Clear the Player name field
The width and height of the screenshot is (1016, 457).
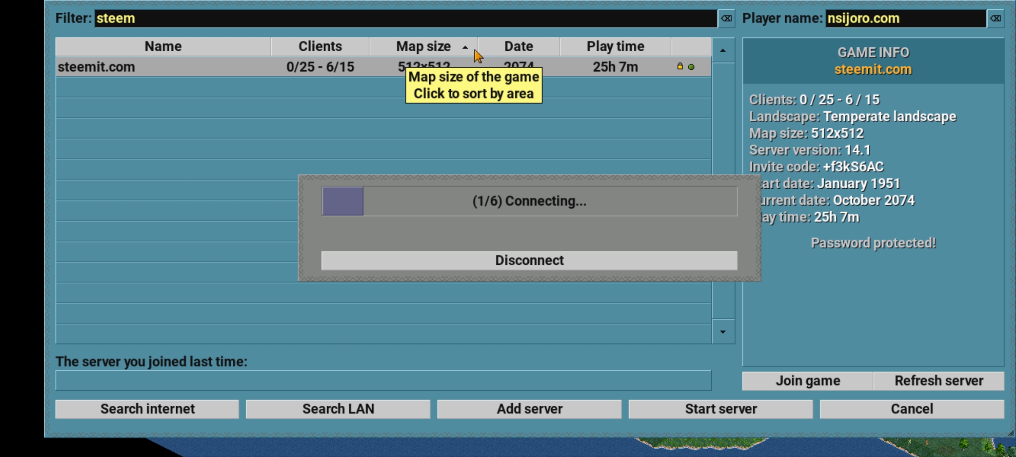coord(995,19)
